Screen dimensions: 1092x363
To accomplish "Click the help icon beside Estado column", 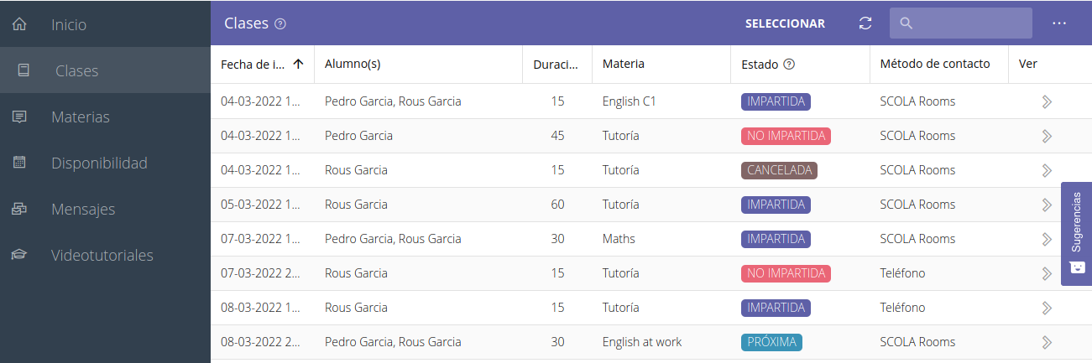I will pyautogui.click(x=789, y=64).
